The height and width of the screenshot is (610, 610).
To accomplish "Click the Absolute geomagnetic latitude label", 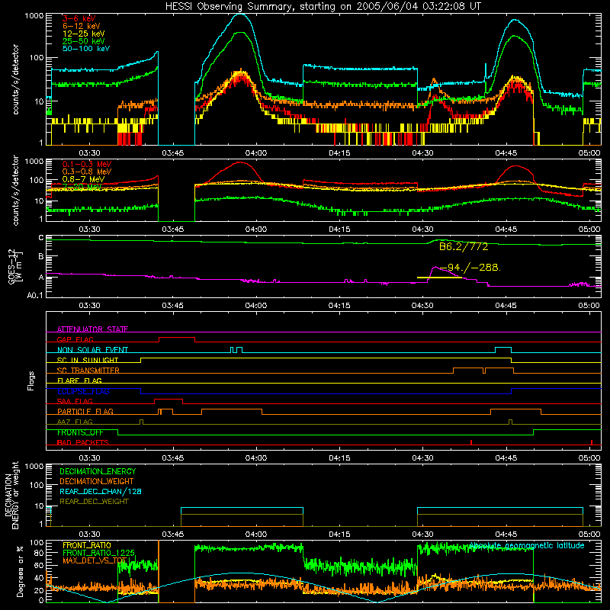I will (527, 546).
